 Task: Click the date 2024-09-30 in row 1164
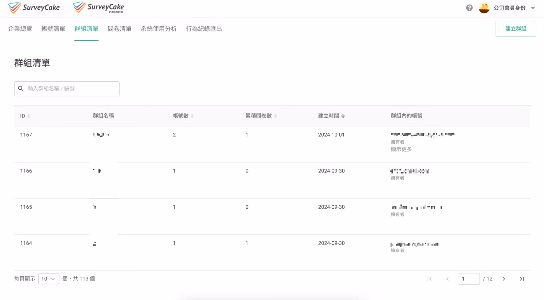point(331,243)
